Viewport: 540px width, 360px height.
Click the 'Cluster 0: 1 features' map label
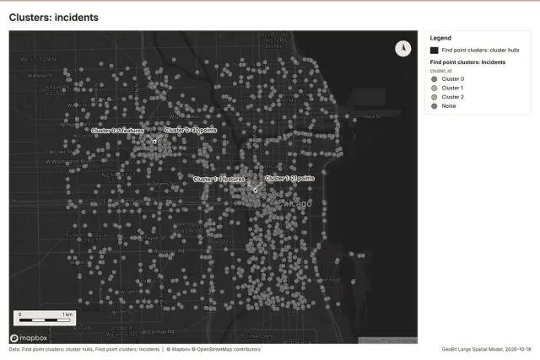(117, 131)
